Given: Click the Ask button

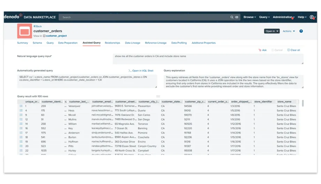Looking at the screenshot, I should coord(262,50).
